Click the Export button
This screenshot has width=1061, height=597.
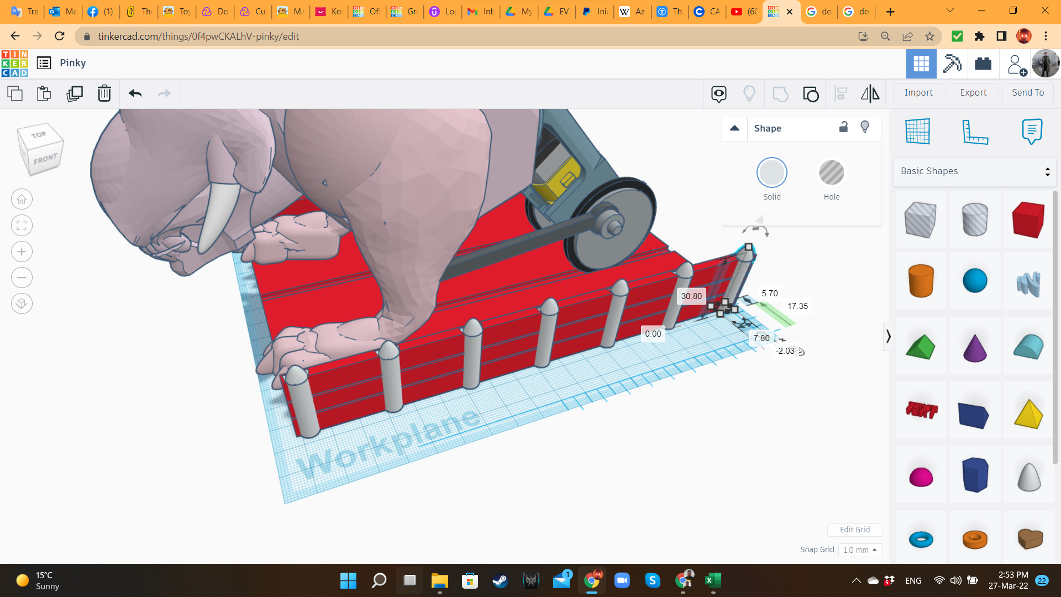tap(973, 93)
